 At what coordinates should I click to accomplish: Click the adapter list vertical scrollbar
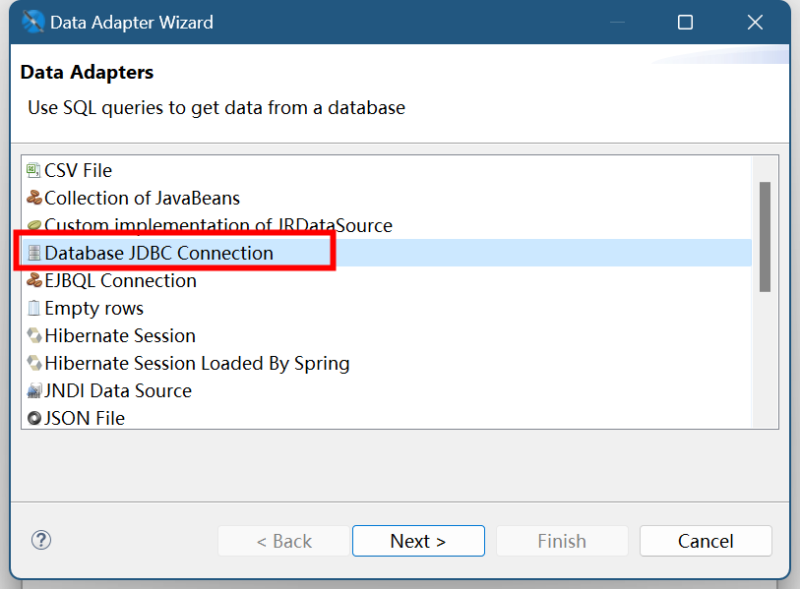tap(765, 236)
